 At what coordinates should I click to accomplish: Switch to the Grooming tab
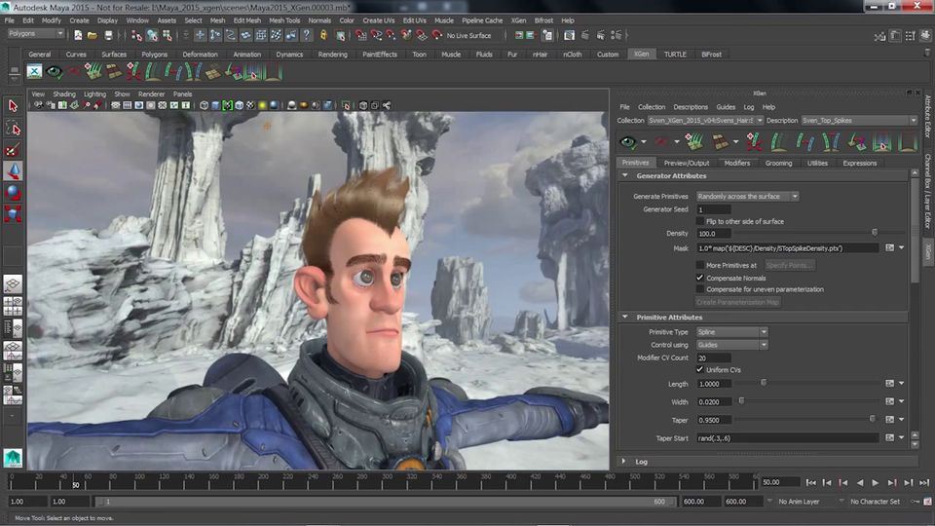click(778, 163)
